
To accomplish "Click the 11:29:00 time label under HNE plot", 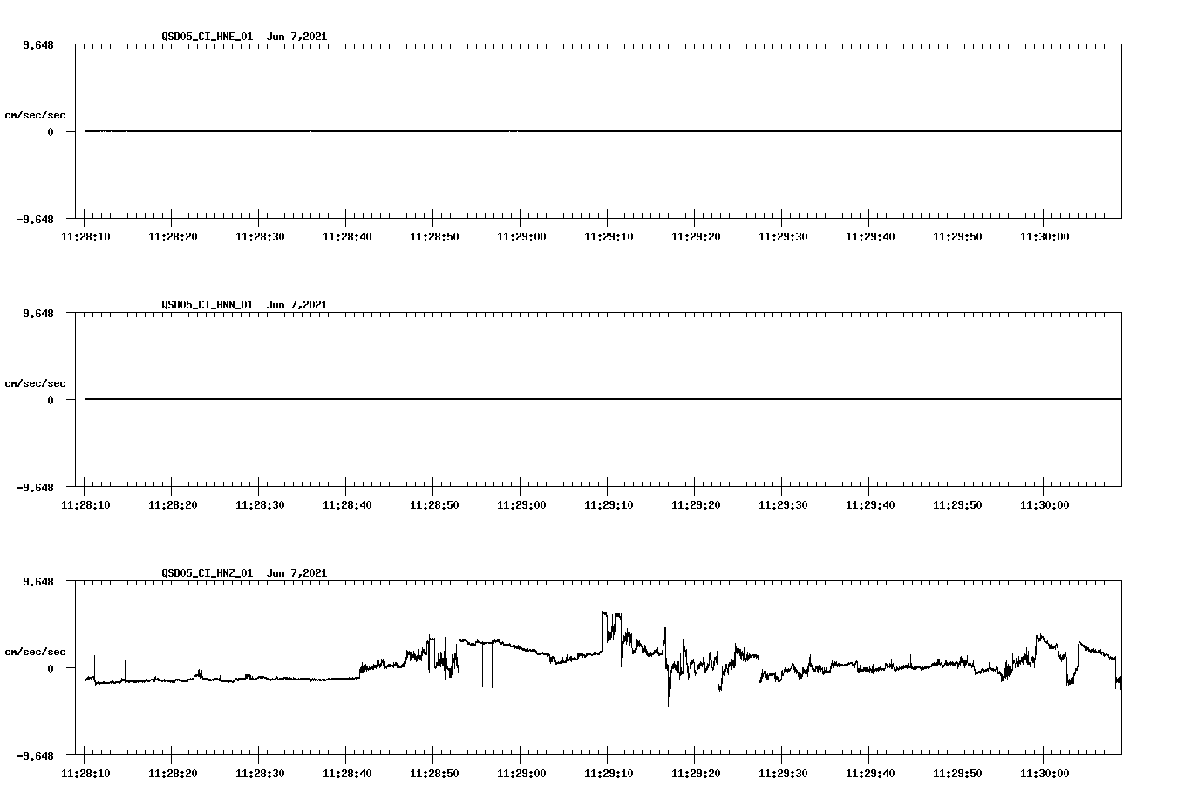I will tap(521, 237).
